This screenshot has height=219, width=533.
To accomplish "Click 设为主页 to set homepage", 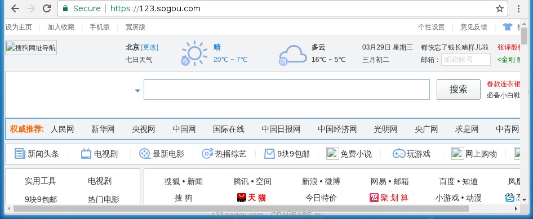I will (x=19, y=27).
